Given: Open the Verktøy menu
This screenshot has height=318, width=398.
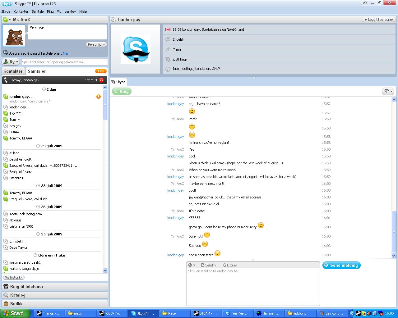Looking at the screenshot, I should coord(70,11).
